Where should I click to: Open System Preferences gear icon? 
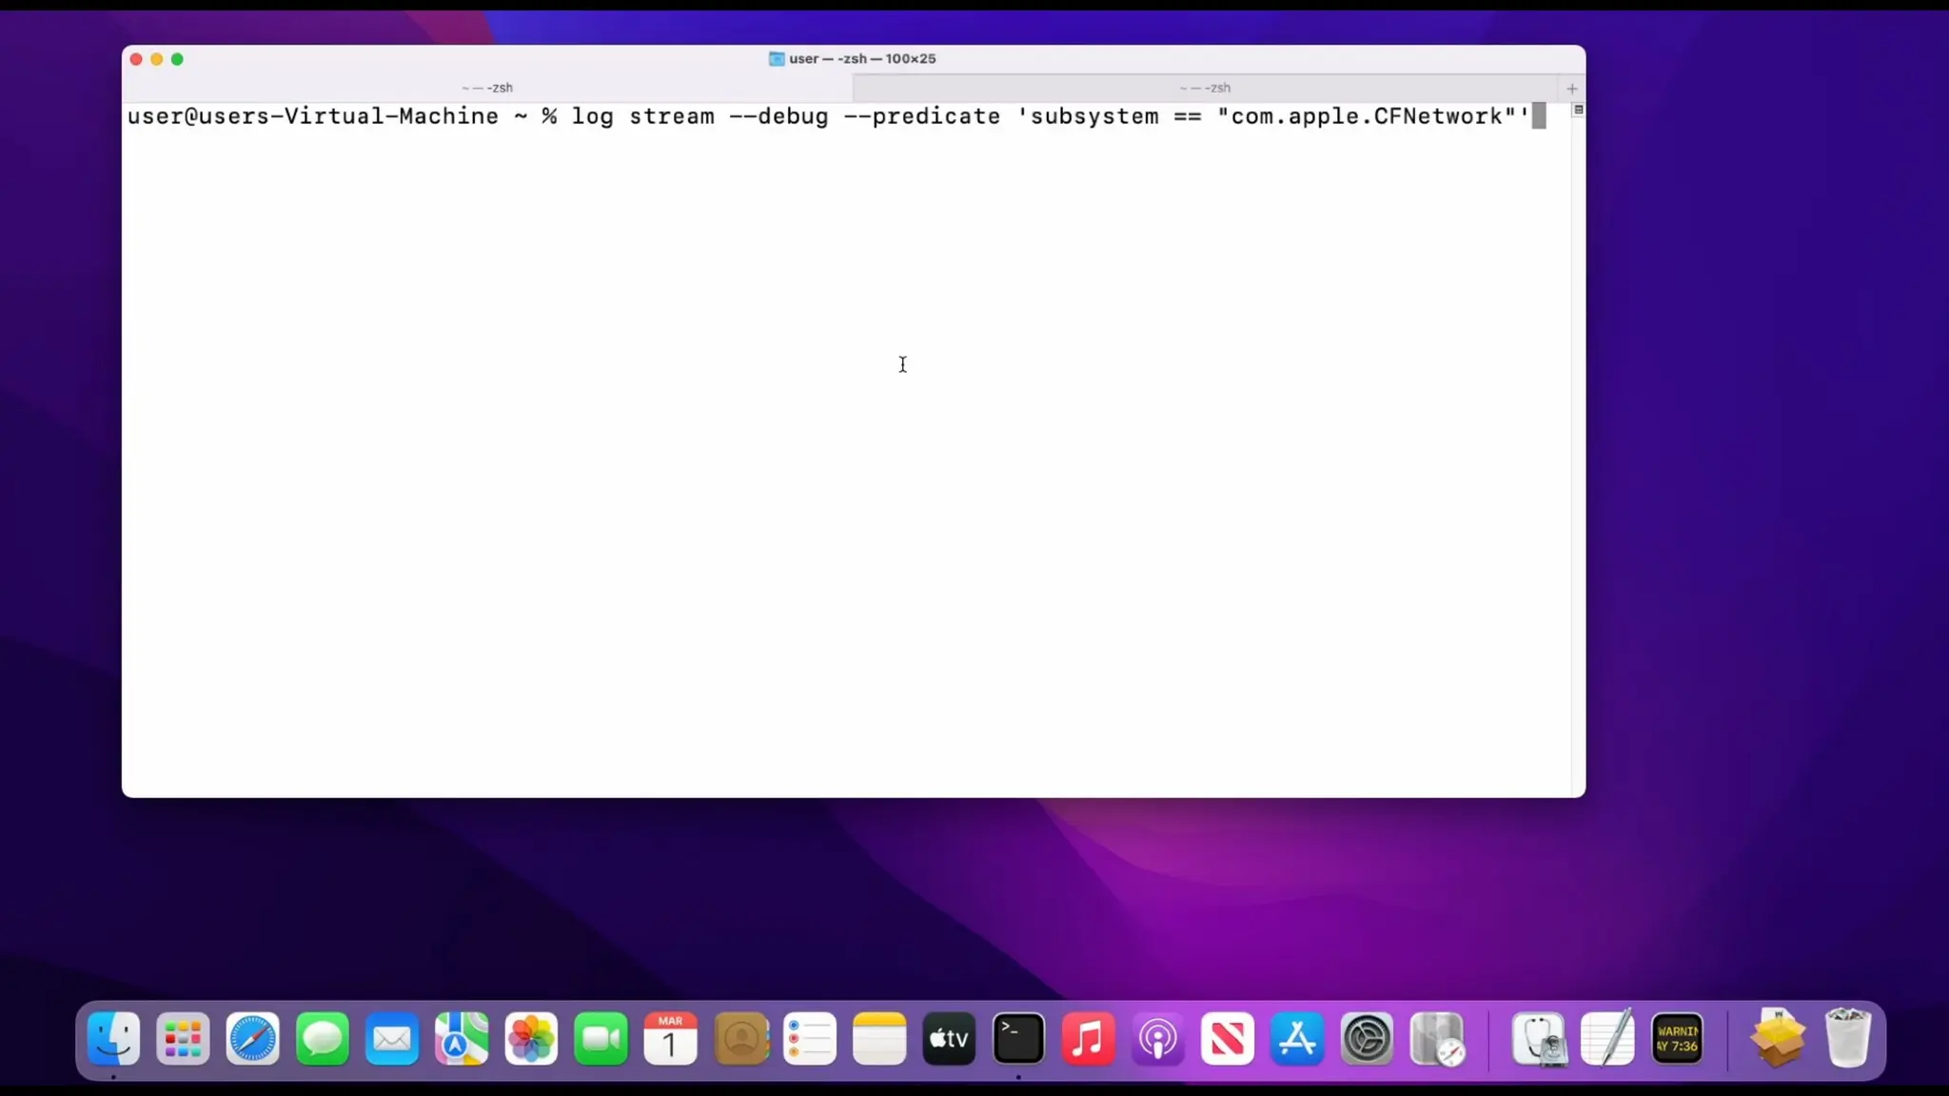(x=1367, y=1038)
